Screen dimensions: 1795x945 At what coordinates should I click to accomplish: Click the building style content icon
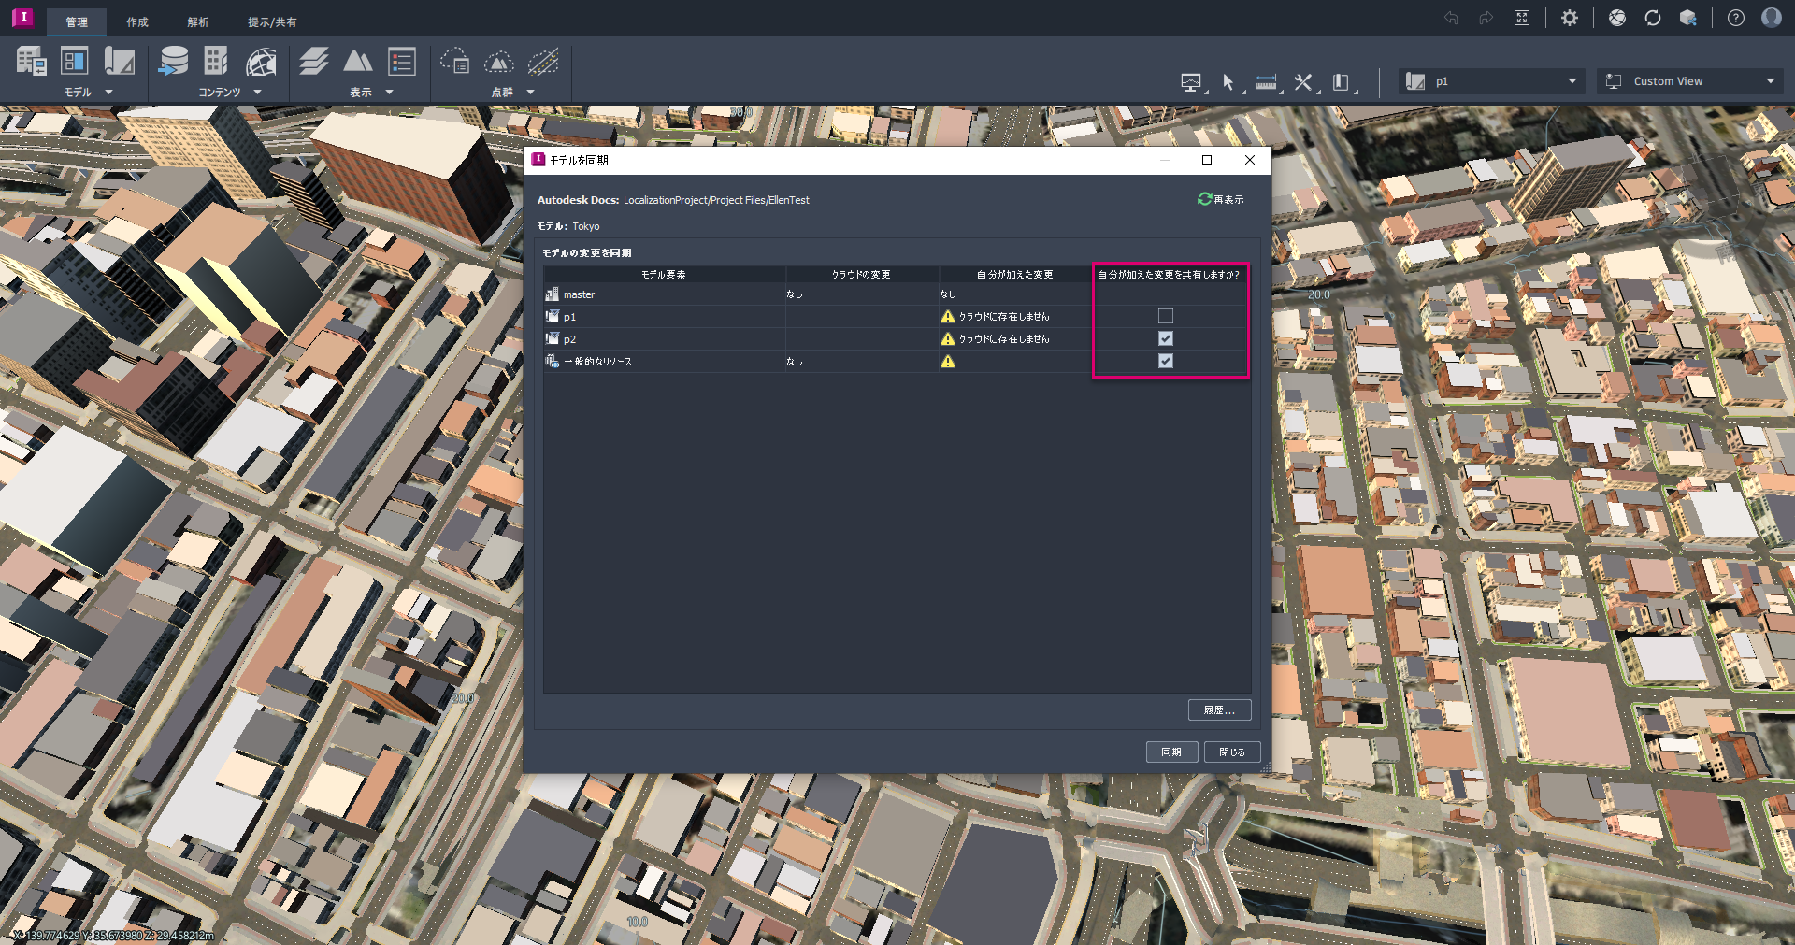(x=216, y=62)
